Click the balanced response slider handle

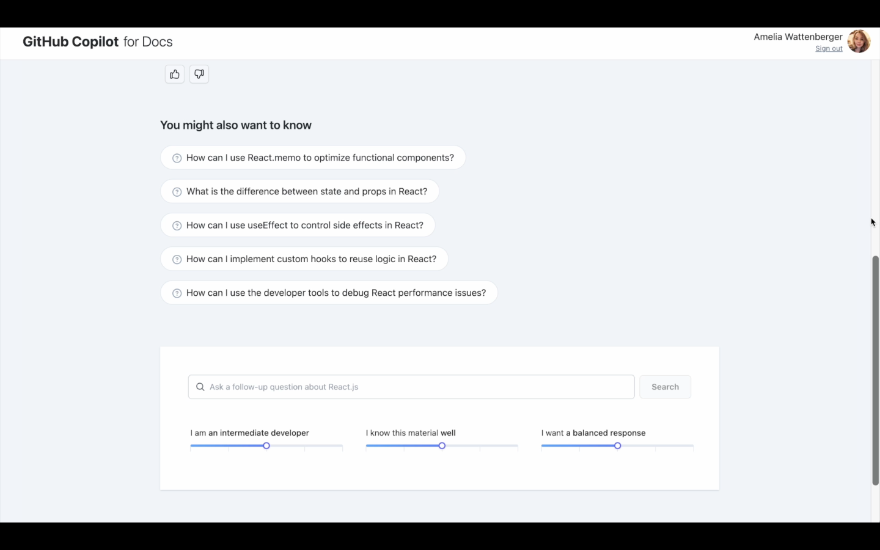[x=618, y=446]
